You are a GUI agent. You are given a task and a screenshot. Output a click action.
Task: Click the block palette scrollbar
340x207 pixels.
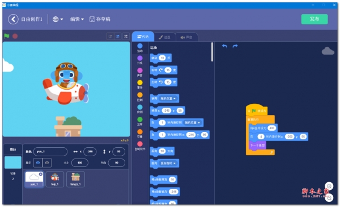[x=212, y=52]
